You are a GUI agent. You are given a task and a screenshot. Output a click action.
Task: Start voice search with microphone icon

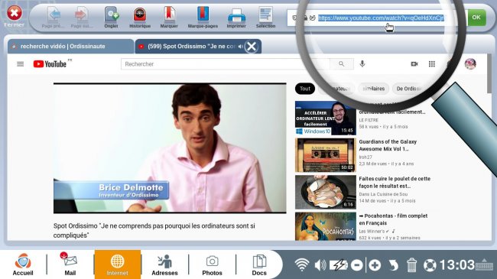point(362,64)
